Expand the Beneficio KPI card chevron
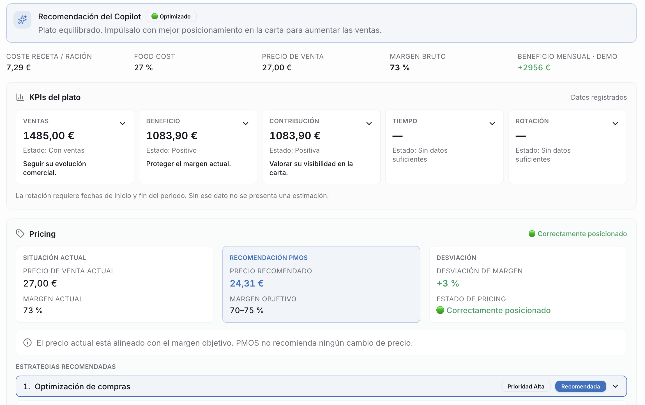645x405 pixels. point(246,124)
